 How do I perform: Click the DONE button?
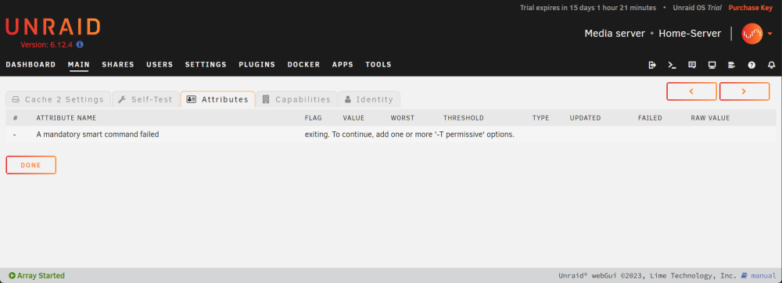(31, 165)
